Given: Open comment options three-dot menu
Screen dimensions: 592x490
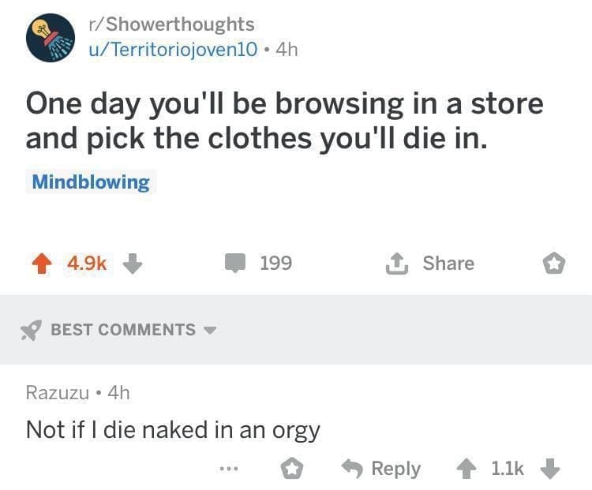Looking at the screenshot, I should (x=228, y=469).
